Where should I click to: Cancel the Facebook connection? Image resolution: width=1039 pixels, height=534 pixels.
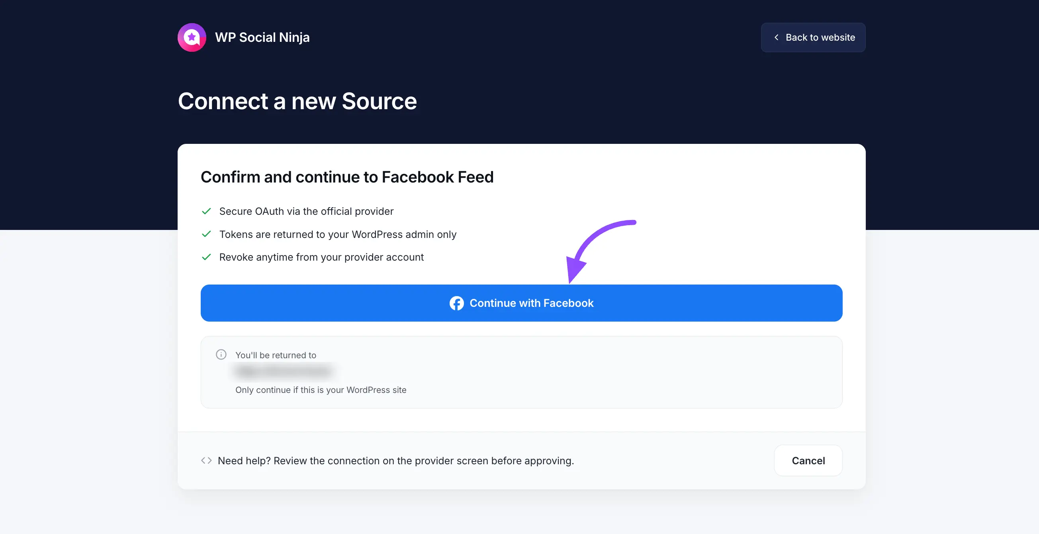click(x=808, y=461)
